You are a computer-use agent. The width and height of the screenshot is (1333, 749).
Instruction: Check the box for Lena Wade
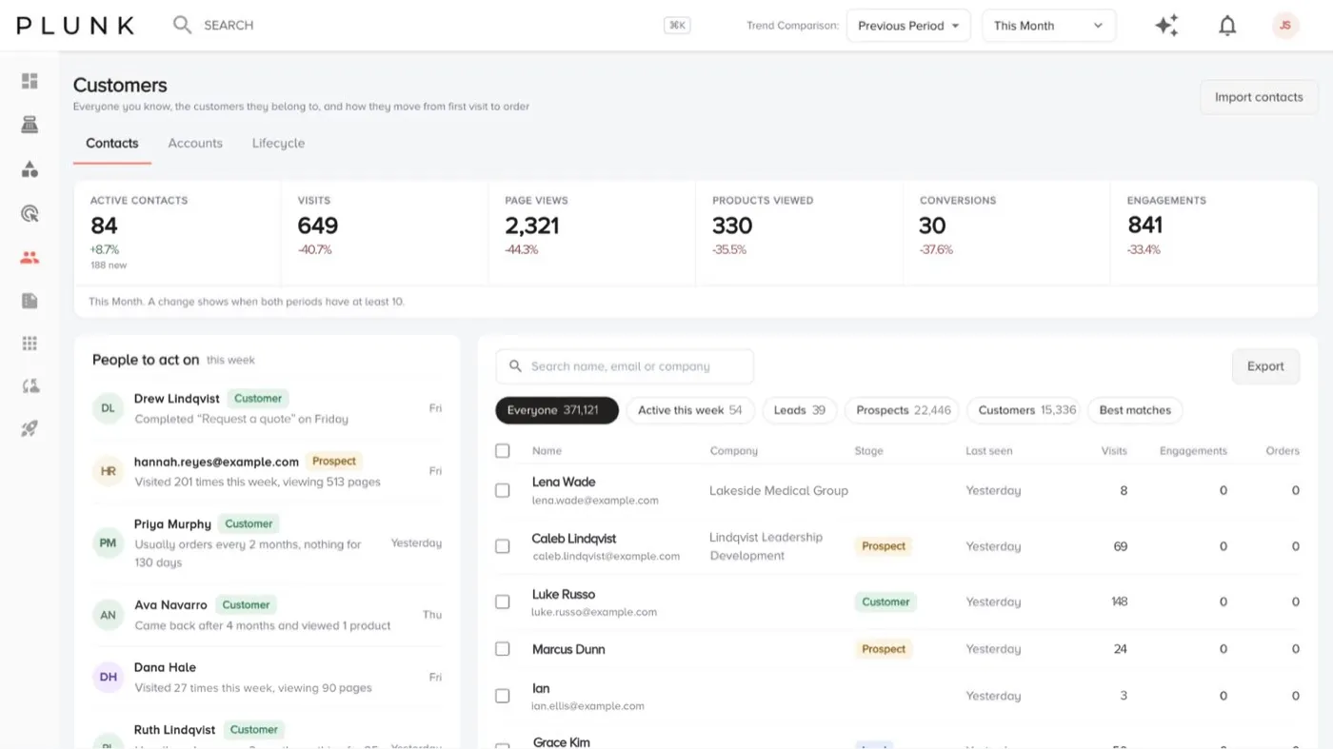[x=503, y=490]
